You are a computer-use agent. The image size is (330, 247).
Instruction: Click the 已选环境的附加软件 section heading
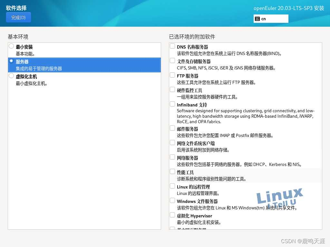pos(192,37)
